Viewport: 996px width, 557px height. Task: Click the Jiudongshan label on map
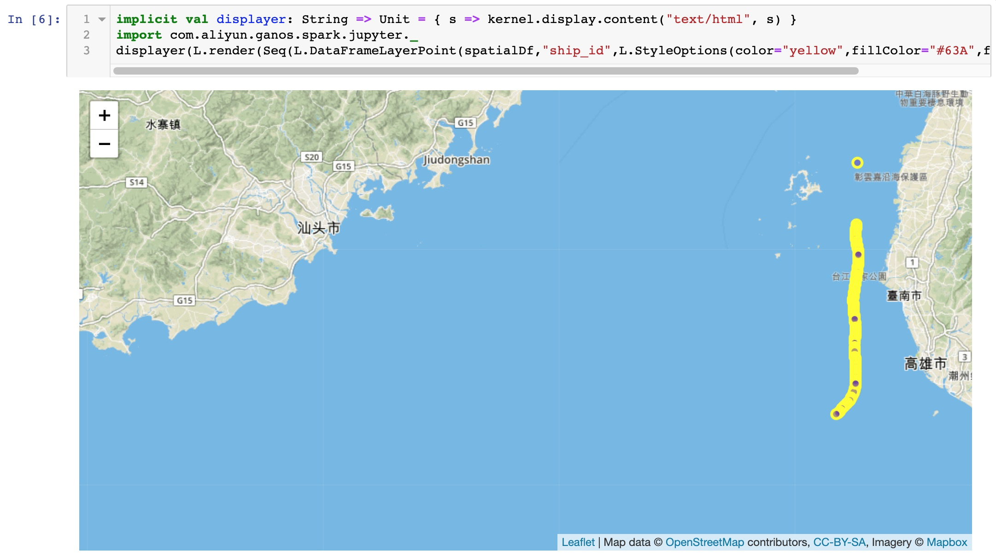point(456,160)
